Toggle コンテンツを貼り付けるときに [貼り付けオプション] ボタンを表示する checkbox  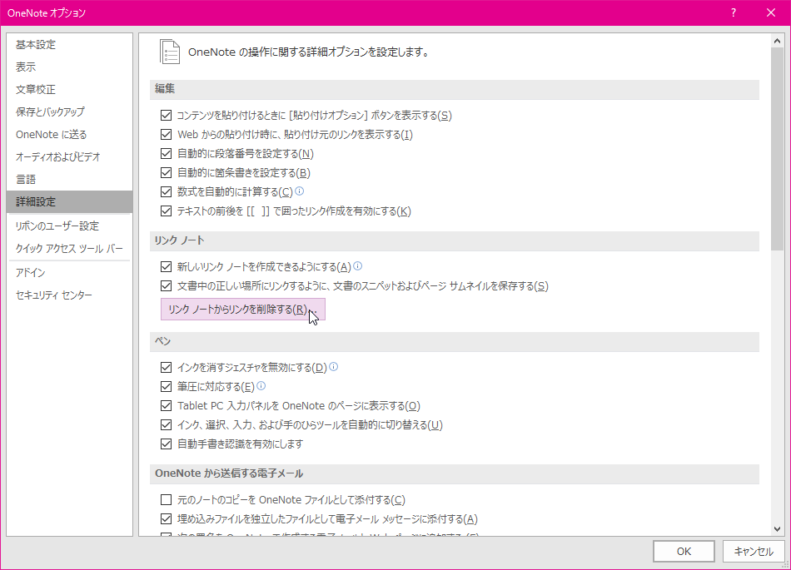166,116
